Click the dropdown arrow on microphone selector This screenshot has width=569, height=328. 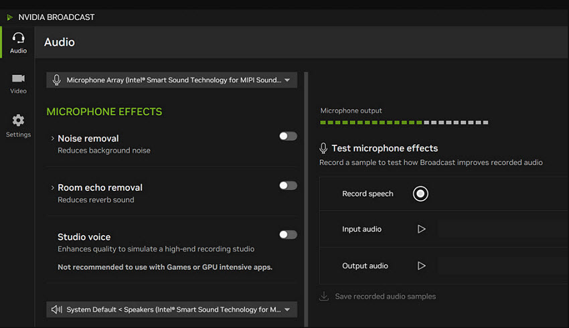coord(287,80)
